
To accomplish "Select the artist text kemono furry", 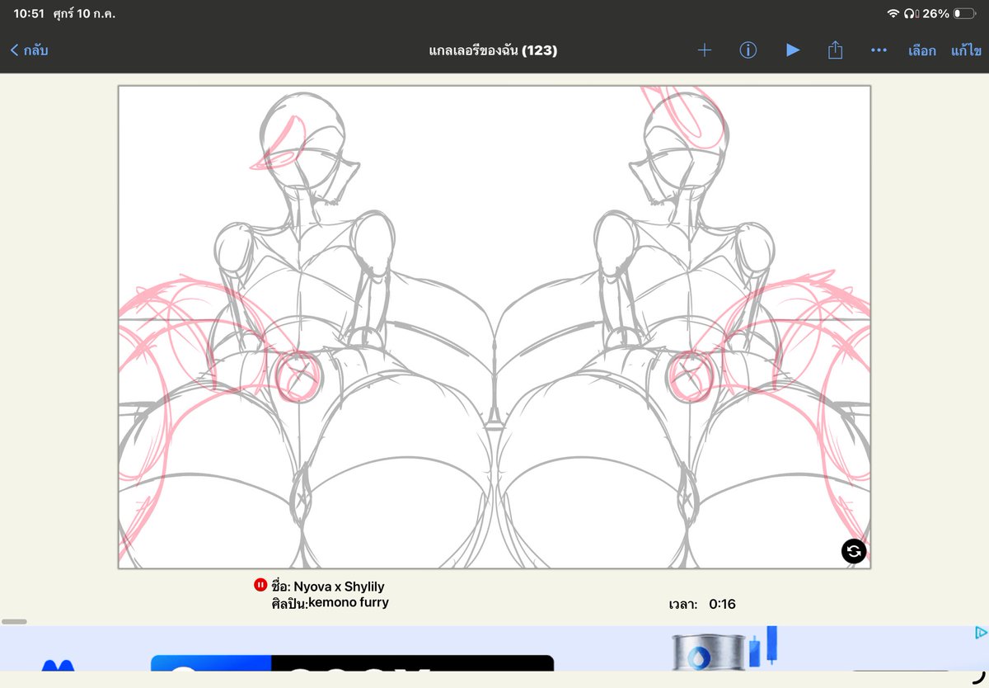I will point(349,602).
